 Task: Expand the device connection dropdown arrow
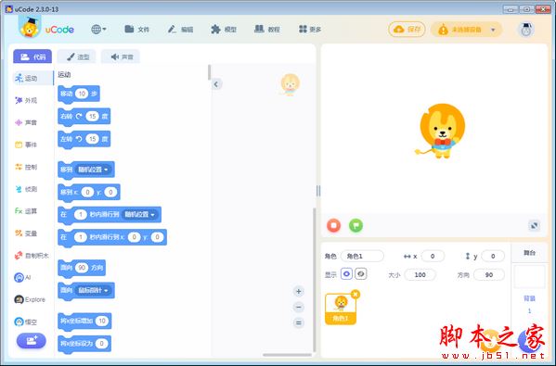click(493, 30)
